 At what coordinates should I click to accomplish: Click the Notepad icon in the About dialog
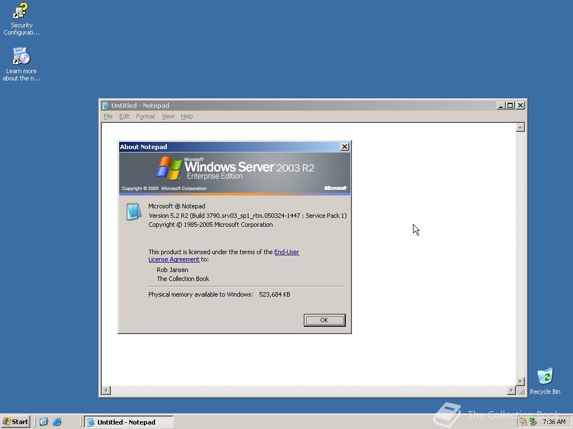point(133,212)
